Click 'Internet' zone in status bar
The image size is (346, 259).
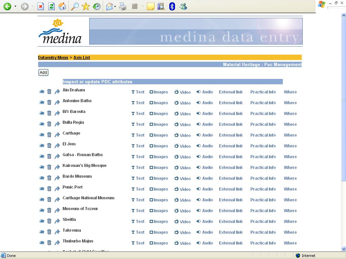point(306,256)
